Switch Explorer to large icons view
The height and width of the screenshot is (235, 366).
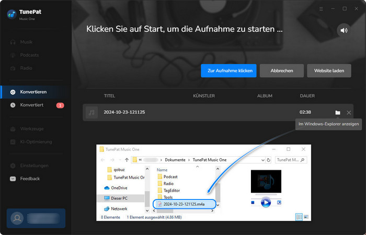point(306,217)
